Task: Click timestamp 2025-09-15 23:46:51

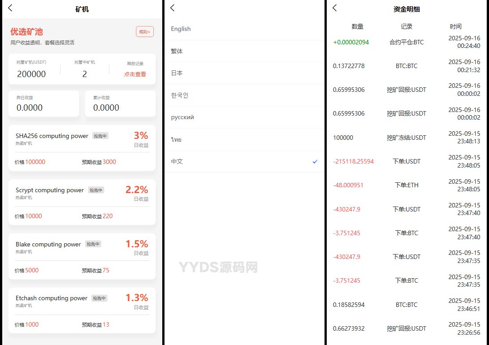Action: click(x=464, y=305)
